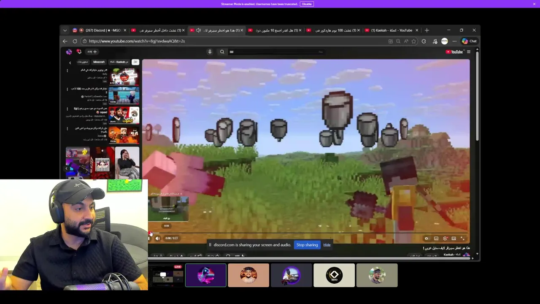Close the Discord browser tab
The width and height of the screenshot is (540, 304).
(x=125, y=30)
